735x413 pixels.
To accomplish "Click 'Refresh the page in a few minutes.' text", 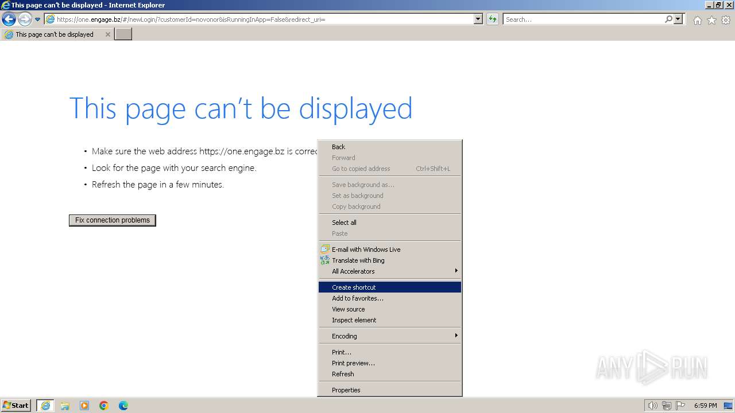I will click(x=158, y=185).
